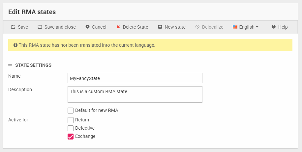This screenshot has width=302, height=152.
Task: Click the Help question mark icon
Action: 274,27
